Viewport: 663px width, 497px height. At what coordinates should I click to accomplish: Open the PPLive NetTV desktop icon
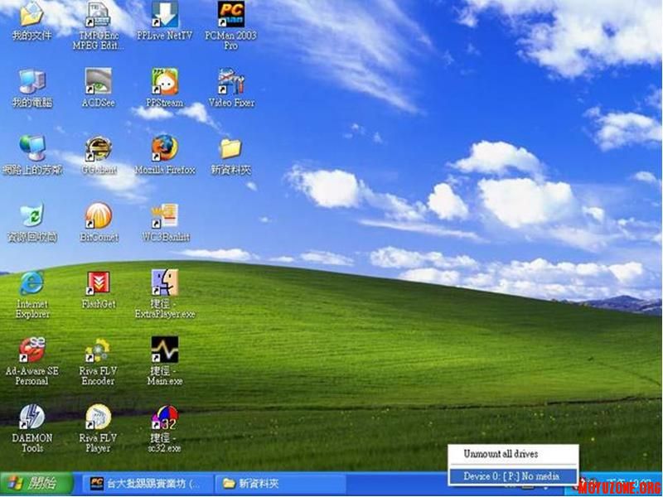(x=165, y=16)
